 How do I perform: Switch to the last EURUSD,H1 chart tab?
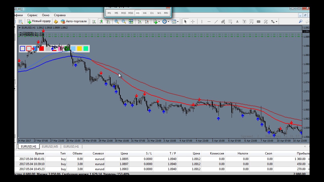pyautogui.click(x=71, y=147)
